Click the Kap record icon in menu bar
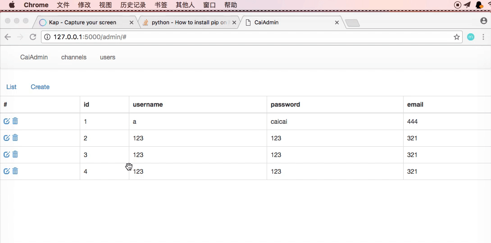Screen dimensions: 491x243 tap(458, 4)
